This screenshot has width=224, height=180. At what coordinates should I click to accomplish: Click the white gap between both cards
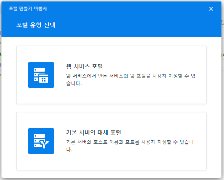[111, 108]
